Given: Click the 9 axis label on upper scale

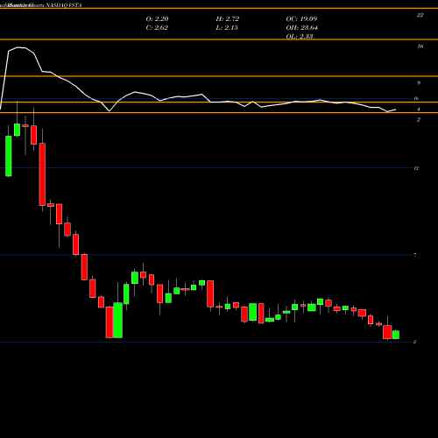Looking at the screenshot, I should coord(419,83).
